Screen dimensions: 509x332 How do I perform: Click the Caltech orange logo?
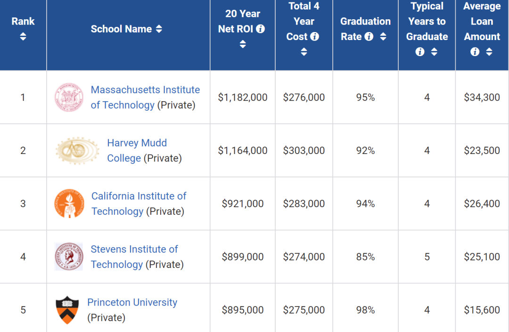pyautogui.click(x=69, y=204)
